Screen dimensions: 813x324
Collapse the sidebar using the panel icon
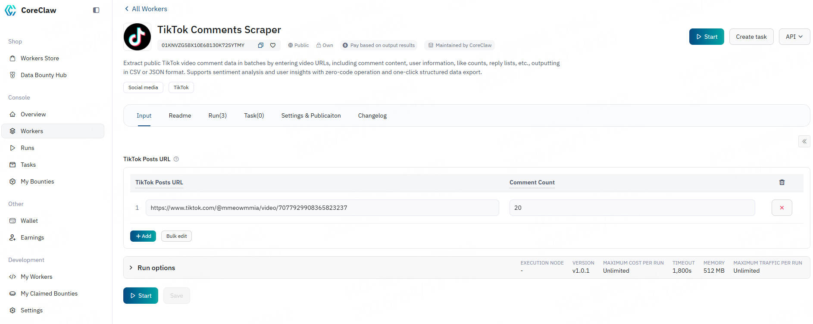[96, 10]
